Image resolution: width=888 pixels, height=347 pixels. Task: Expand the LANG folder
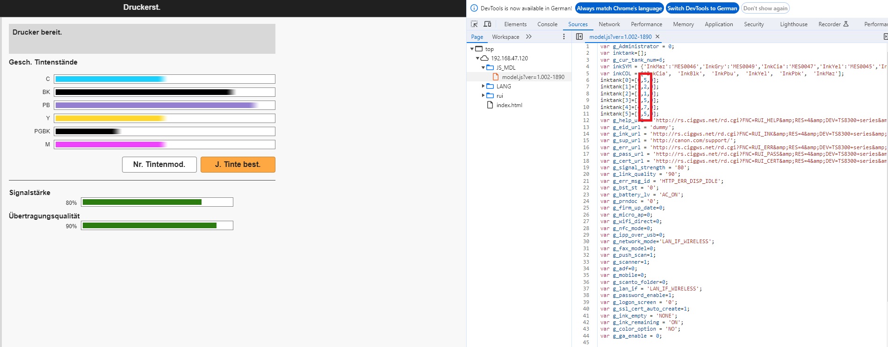pyautogui.click(x=483, y=86)
